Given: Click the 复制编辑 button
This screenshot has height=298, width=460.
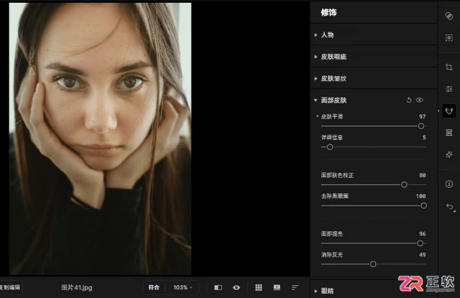Looking at the screenshot, I should coord(10,287).
